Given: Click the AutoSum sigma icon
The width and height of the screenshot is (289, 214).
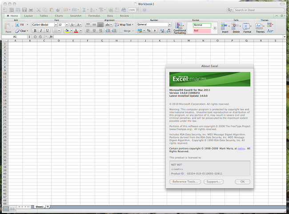Looking at the screenshot, I should [x=84, y=10].
